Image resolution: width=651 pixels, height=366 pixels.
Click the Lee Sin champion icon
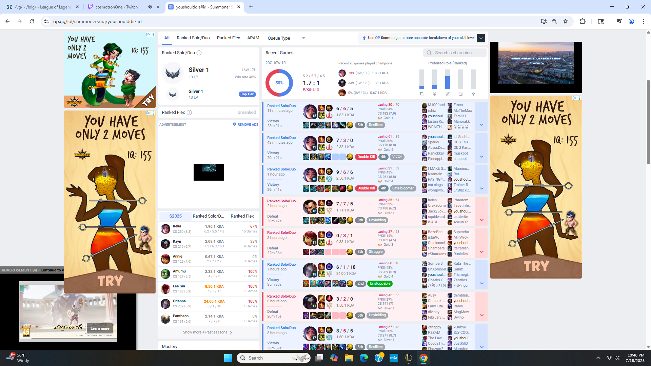pos(165,288)
